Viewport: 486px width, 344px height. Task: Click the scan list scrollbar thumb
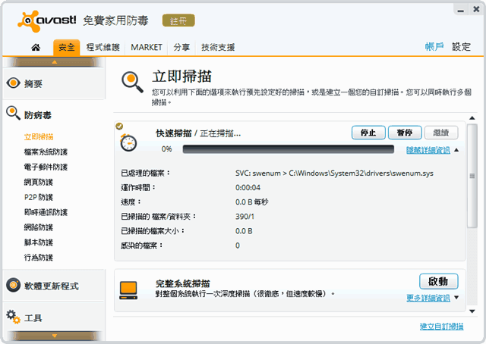click(472, 176)
